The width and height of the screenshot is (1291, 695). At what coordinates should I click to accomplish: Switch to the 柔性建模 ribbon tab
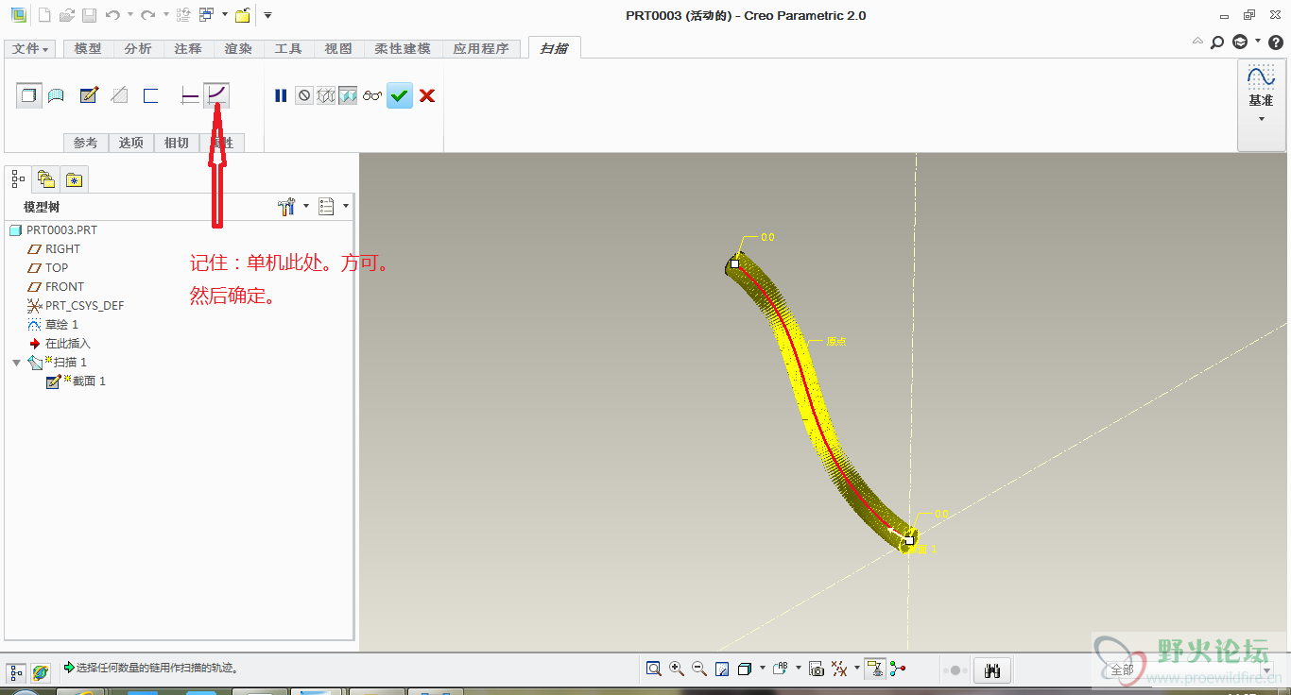pyautogui.click(x=403, y=48)
